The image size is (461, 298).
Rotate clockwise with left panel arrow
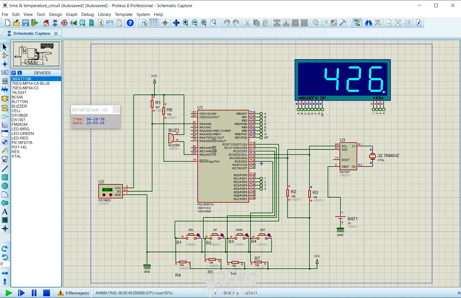[5, 248]
